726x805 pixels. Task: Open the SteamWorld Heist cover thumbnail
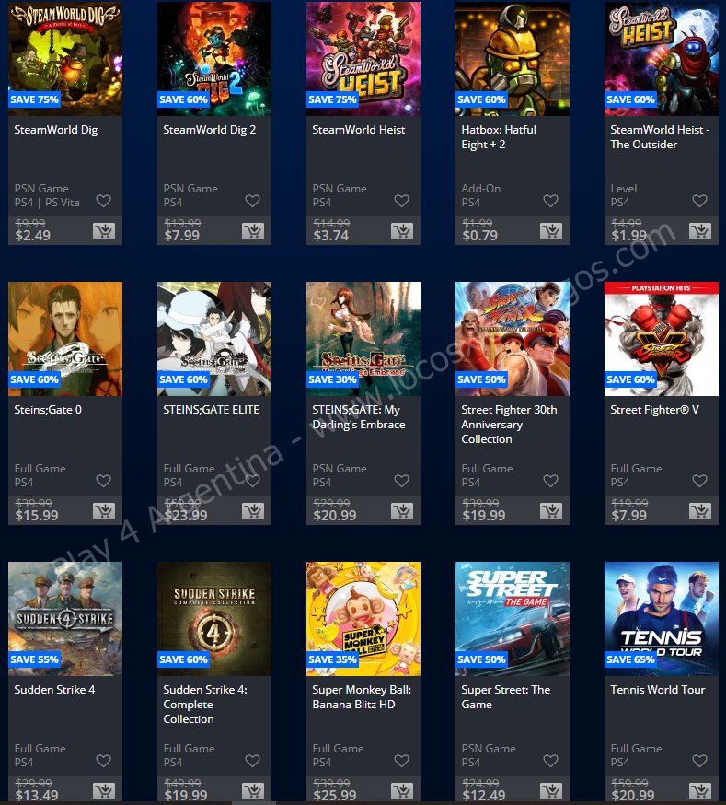point(363,59)
